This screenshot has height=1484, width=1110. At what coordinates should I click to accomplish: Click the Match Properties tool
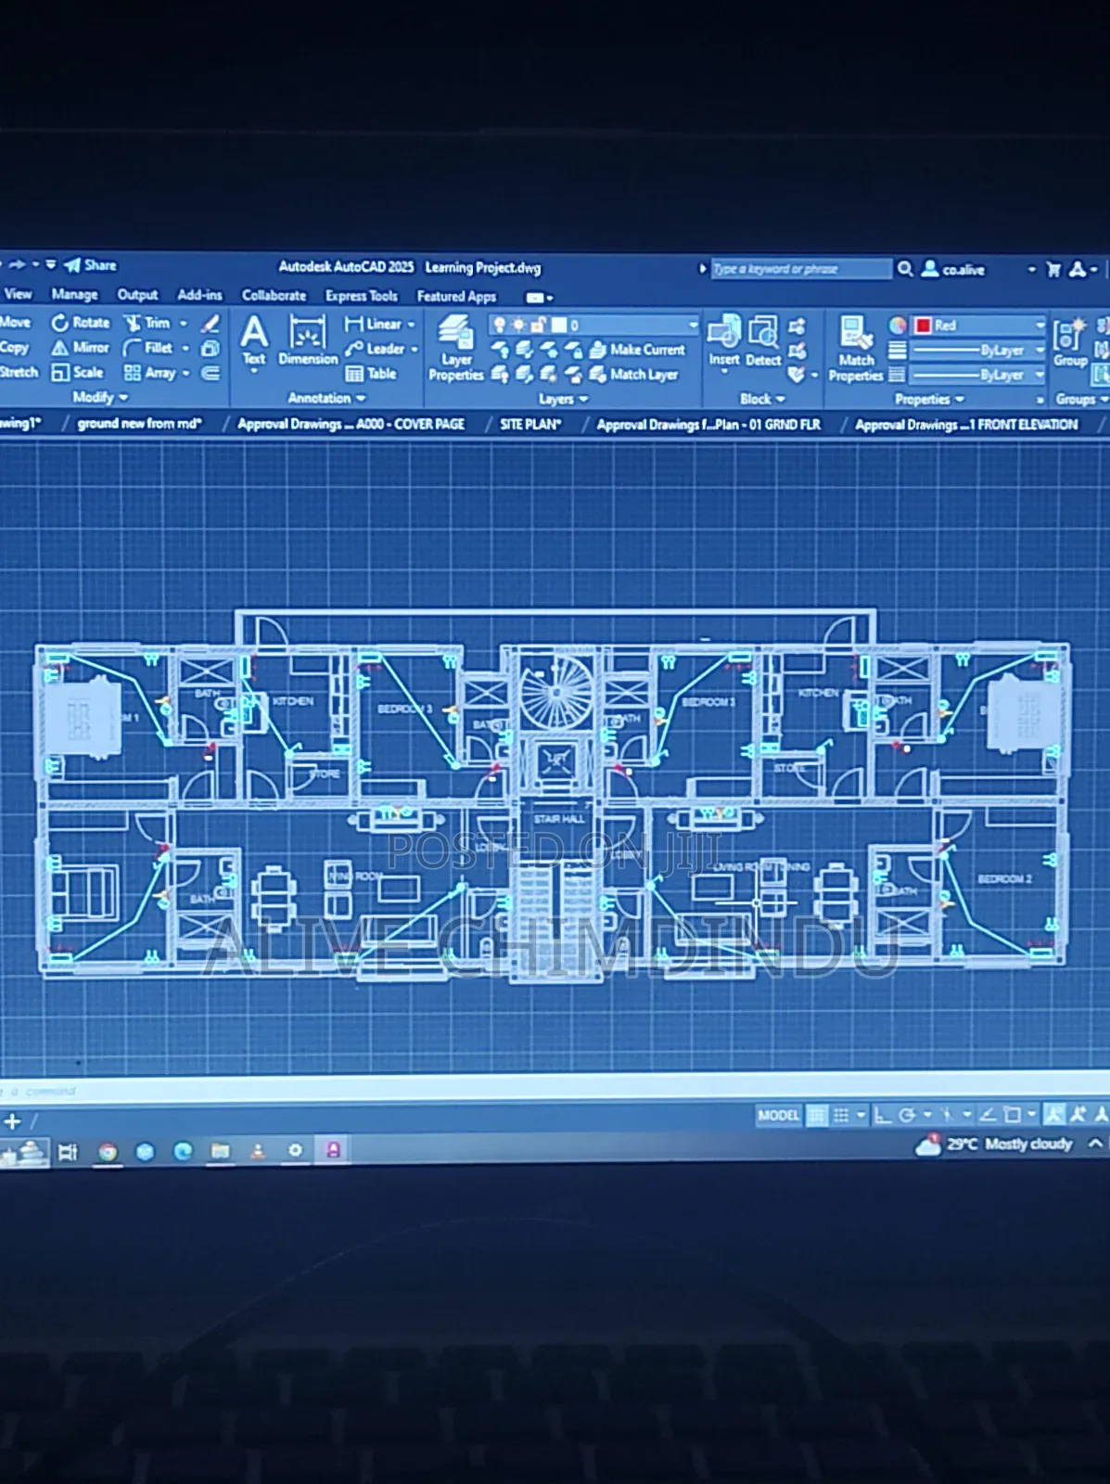(x=856, y=348)
